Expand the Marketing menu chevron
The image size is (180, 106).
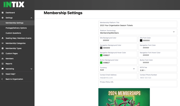[31, 69]
